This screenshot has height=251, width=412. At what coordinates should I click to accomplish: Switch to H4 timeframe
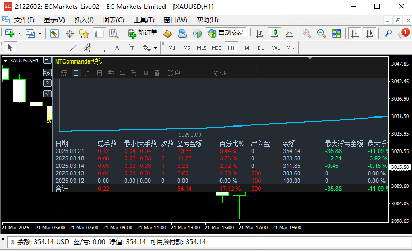pos(246,48)
